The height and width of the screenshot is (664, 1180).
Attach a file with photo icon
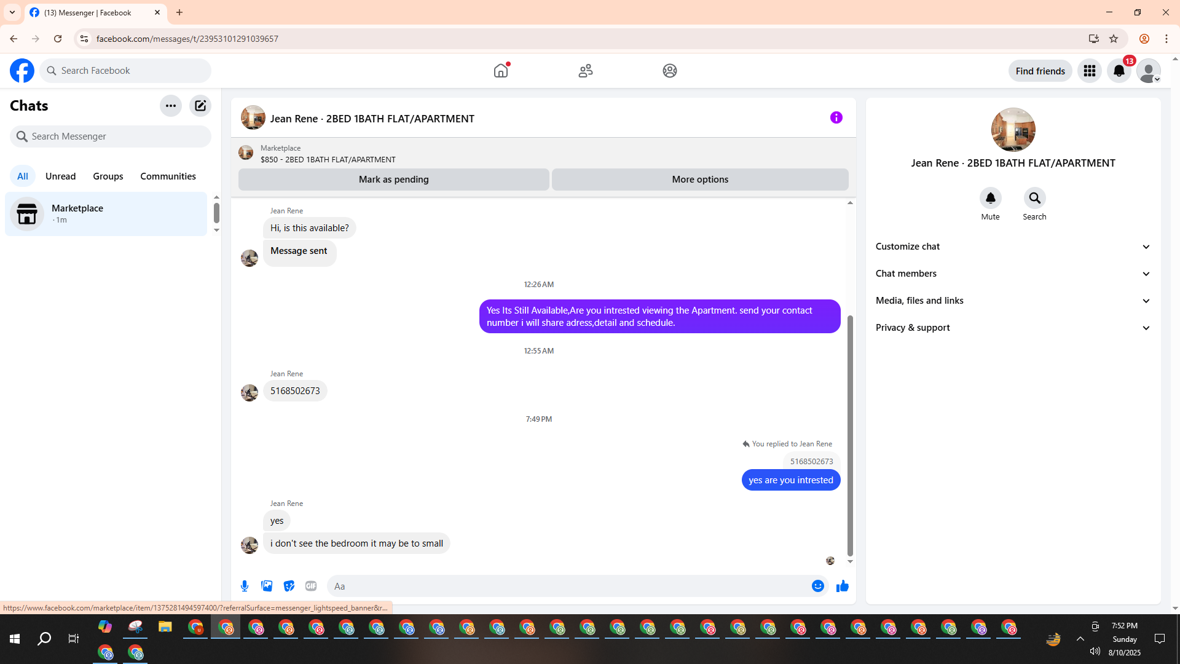(267, 586)
